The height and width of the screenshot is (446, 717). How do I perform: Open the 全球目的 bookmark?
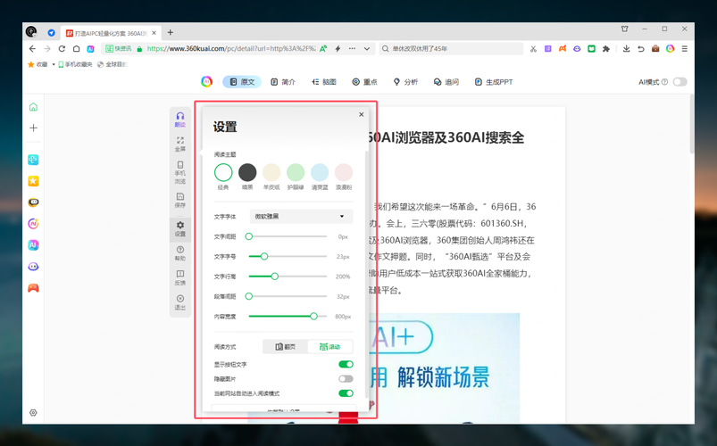112,64
